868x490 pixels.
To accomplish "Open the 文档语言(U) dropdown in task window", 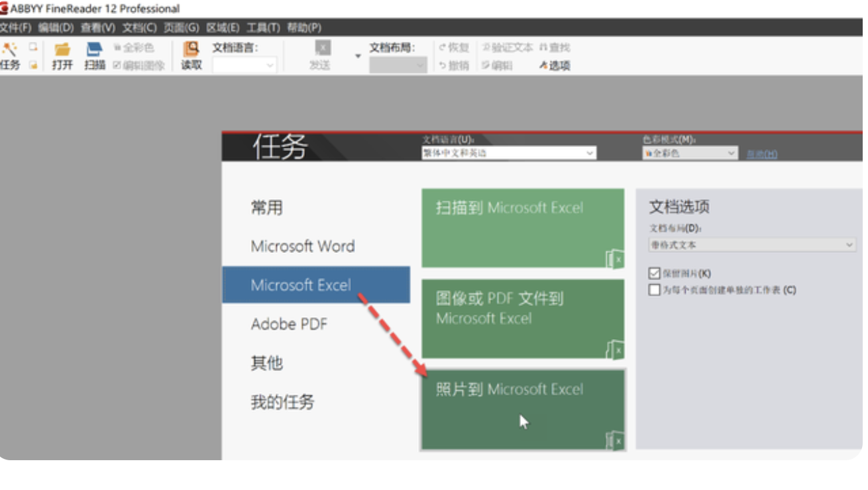I will point(509,153).
